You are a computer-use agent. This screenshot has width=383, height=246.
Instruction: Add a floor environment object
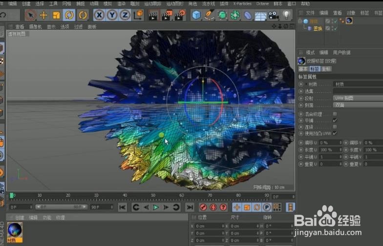261,16
